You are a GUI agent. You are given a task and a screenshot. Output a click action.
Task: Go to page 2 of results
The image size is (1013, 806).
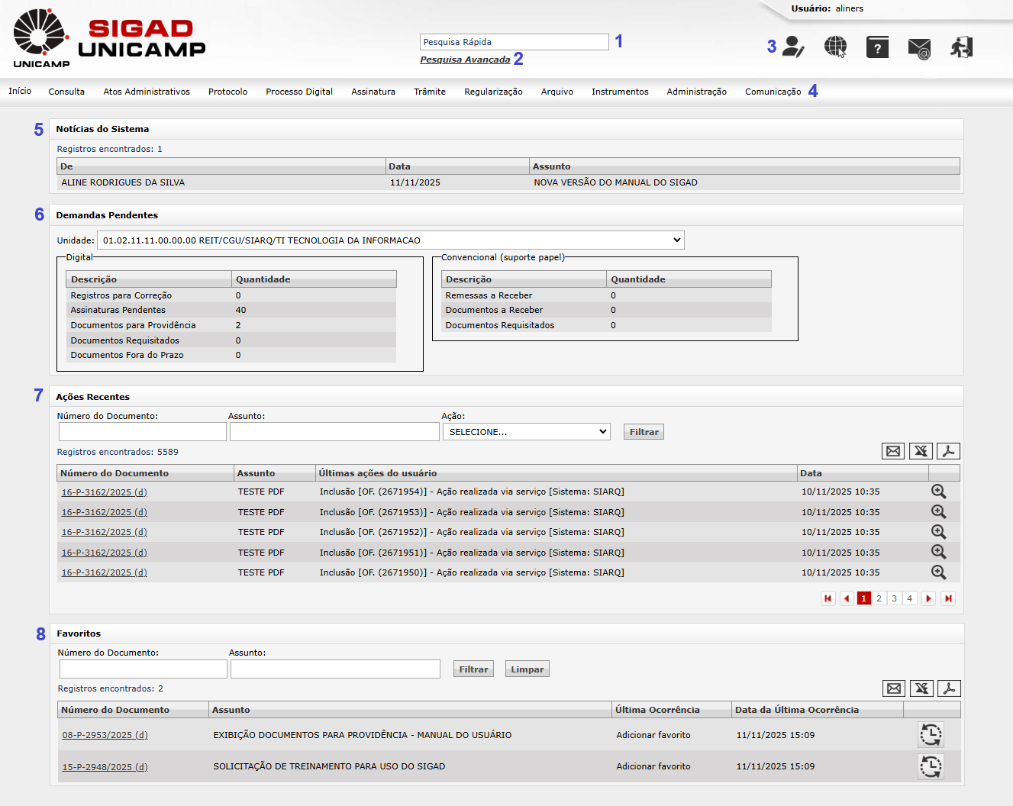[879, 598]
